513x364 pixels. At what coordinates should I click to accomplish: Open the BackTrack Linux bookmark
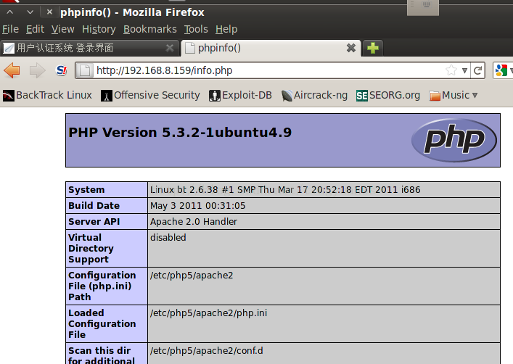point(47,95)
